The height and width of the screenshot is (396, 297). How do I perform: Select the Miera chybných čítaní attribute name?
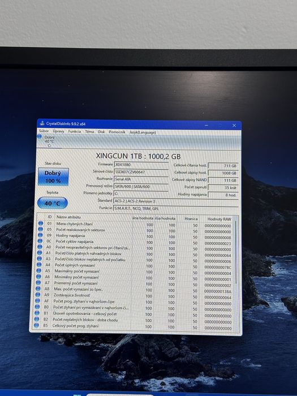[x=75, y=224]
